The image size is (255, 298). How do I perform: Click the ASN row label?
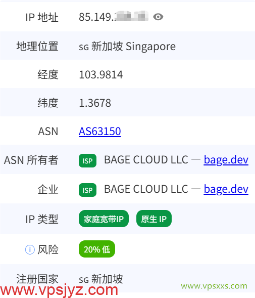pos(48,132)
